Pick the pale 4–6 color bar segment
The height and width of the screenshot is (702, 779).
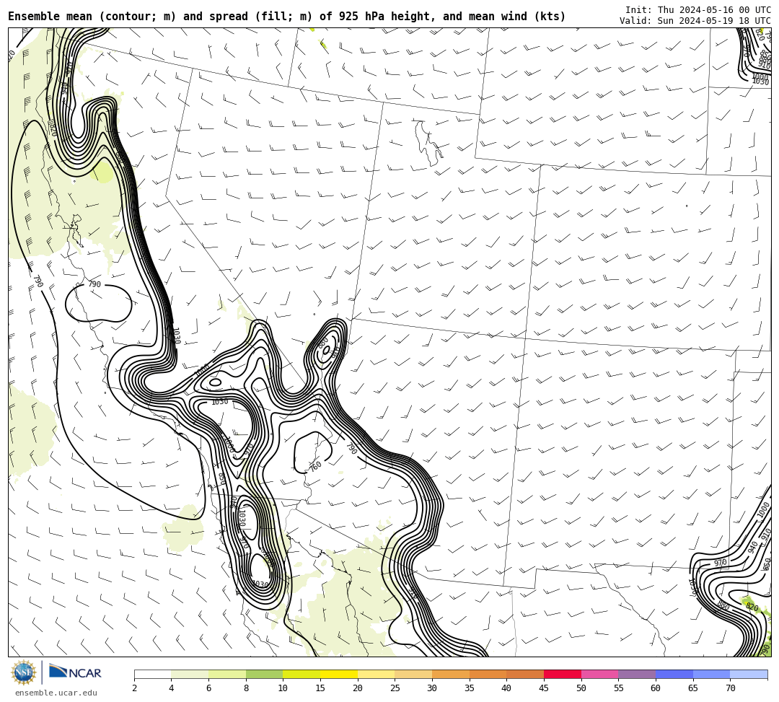[x=190, y=674]
